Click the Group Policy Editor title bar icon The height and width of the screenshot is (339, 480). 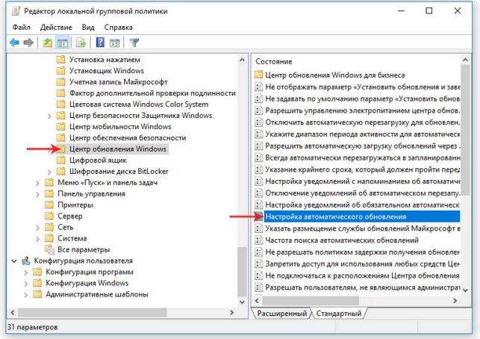(x=16, y=11)
